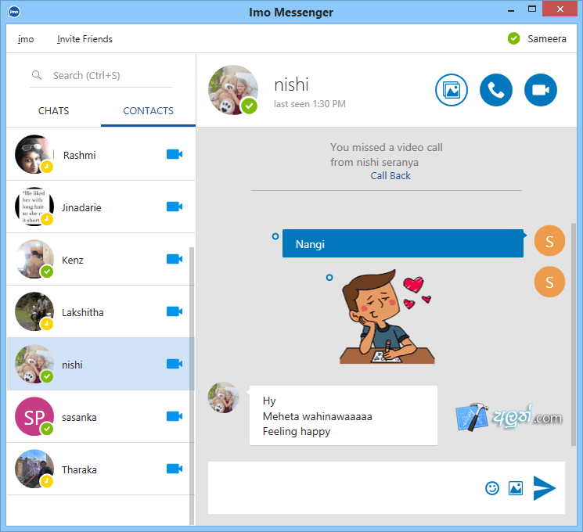
Task: Open photo gallery button in chat header
Action: click(x=452, y=90)
